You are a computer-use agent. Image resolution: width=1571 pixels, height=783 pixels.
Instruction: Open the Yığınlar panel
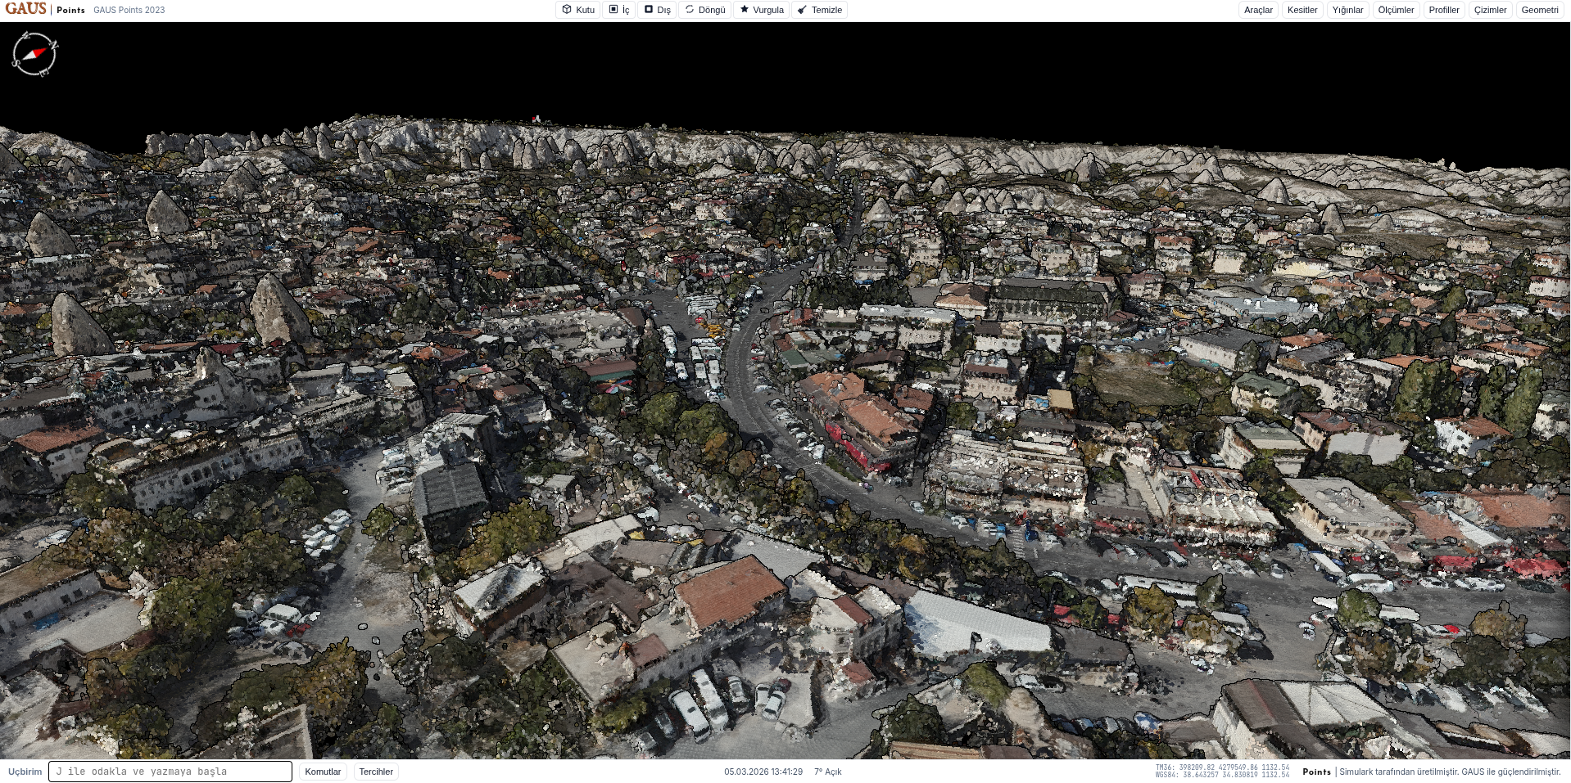1347,10
